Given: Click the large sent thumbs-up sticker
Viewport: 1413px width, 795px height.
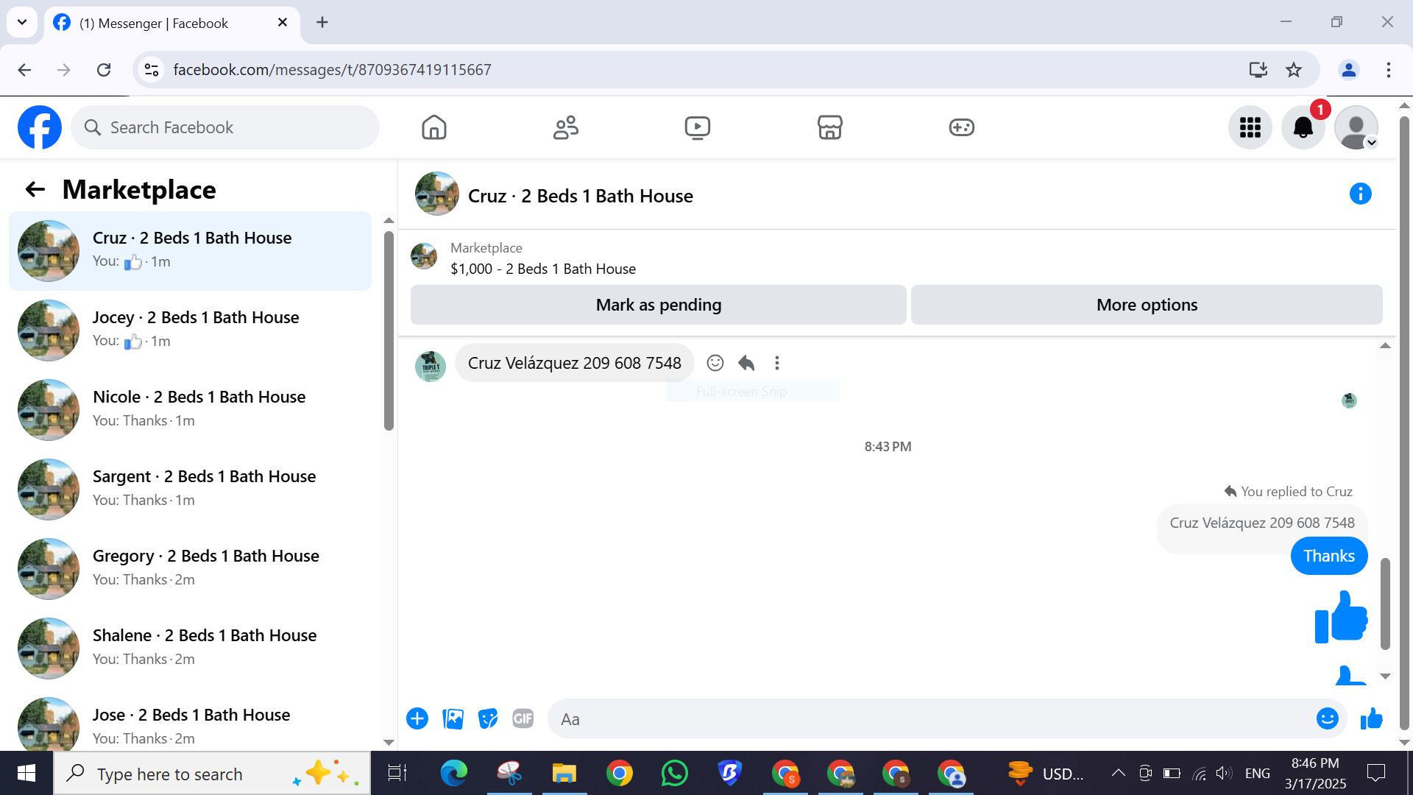Looking at the screenshot, I should tap(1341, 617).
